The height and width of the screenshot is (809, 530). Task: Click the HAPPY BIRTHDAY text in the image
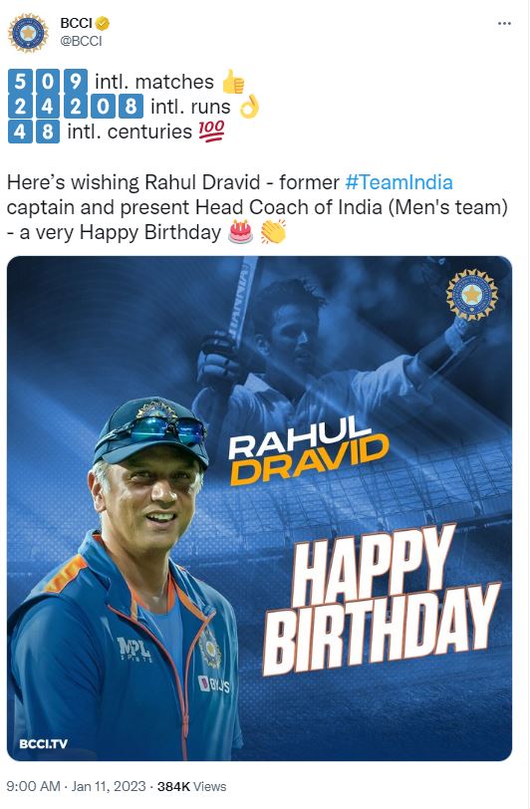pyautogui.click(x=381, y=601)
